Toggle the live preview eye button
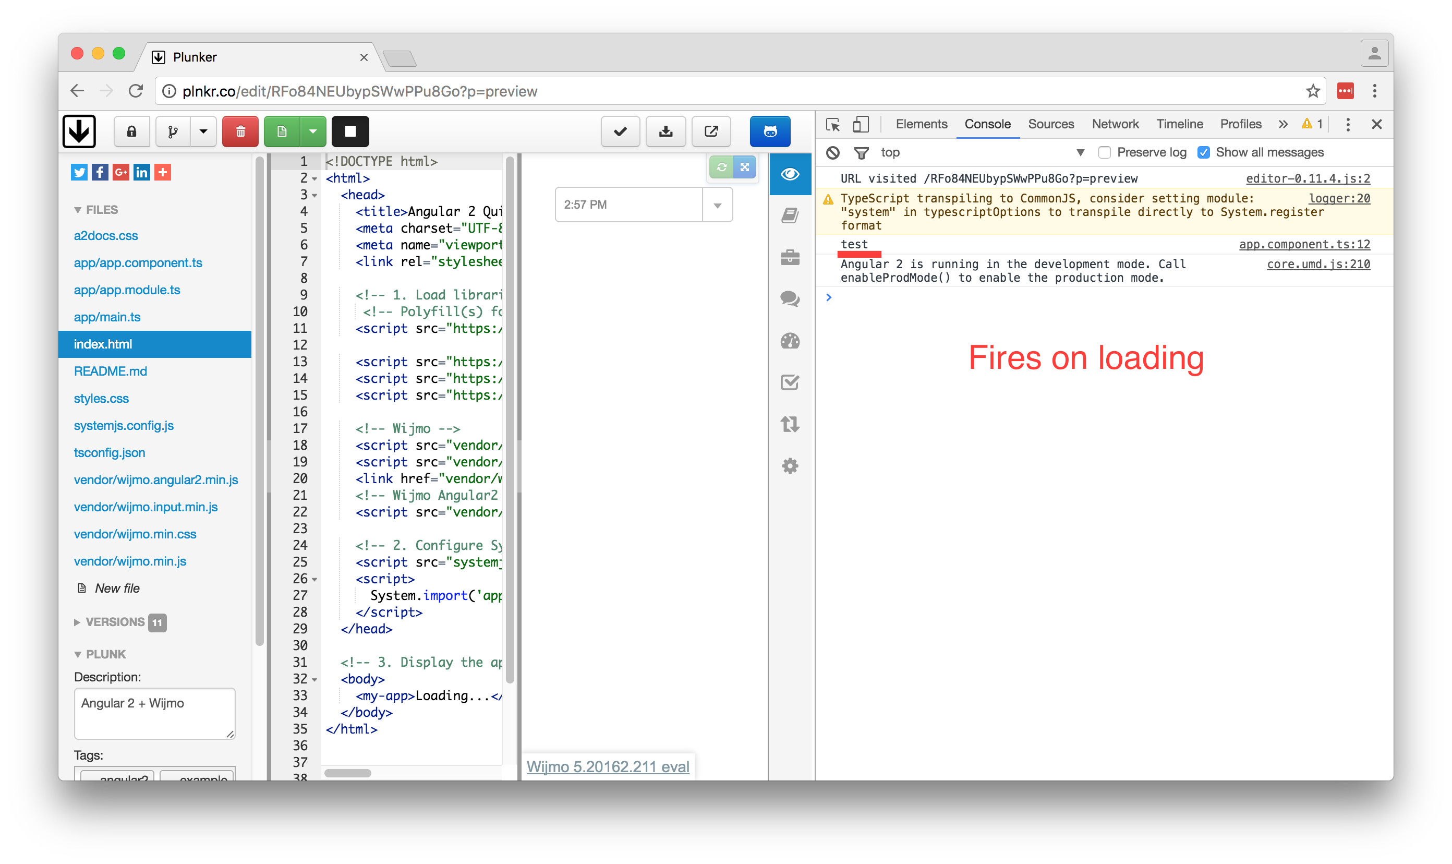This screenshot has height=864, width=1452. pos(790,174)
